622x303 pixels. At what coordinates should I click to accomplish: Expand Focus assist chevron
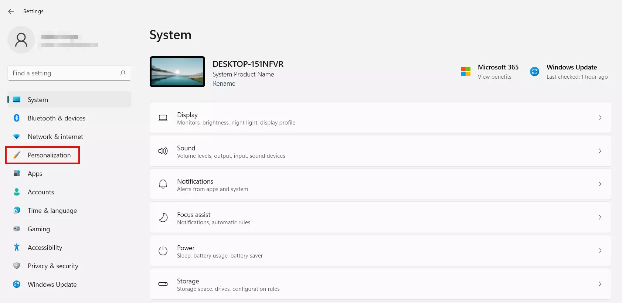(600, 217)
